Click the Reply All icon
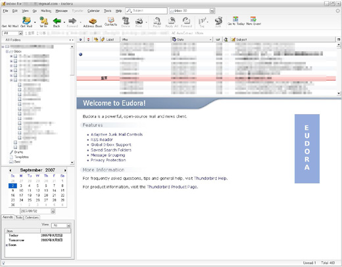342x267 pixels. tap(172, 21)
